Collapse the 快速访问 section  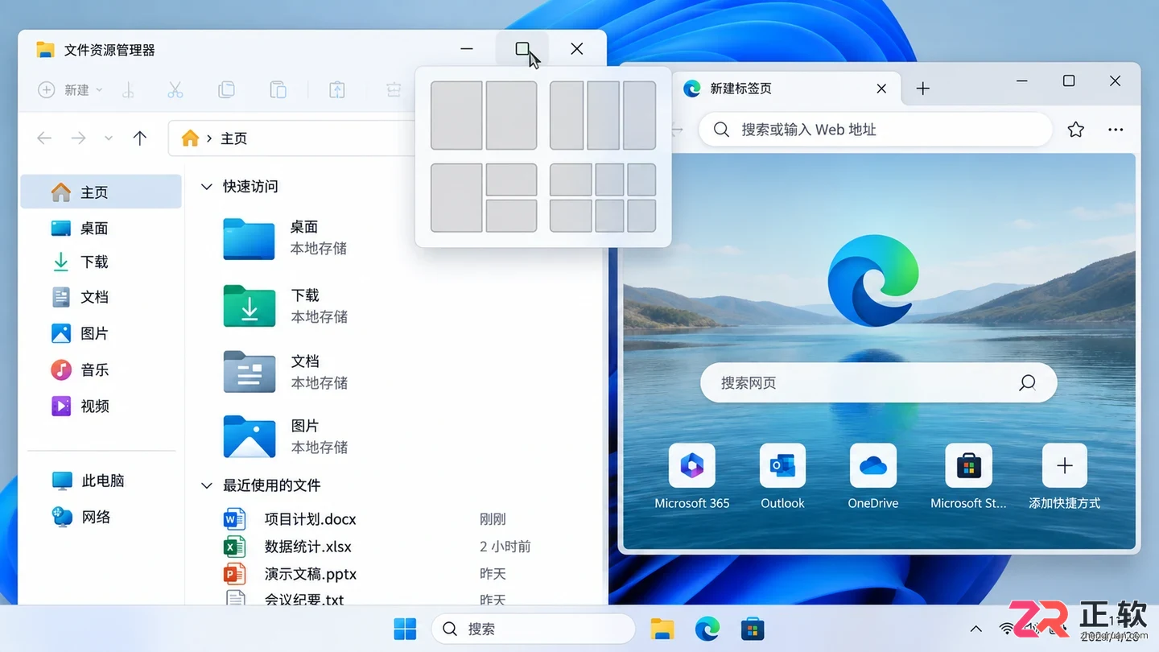tap(207, 187)
